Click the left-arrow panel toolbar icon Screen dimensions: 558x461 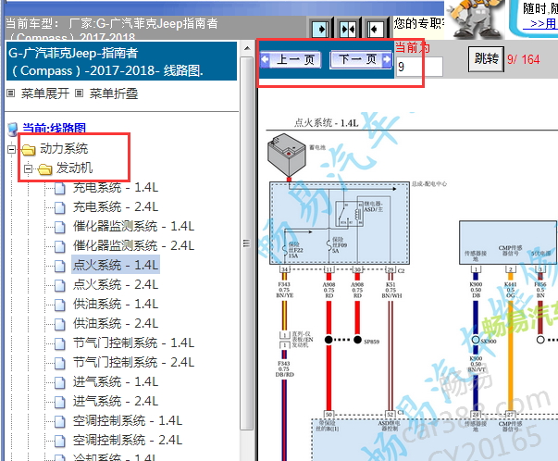[375, 29]
